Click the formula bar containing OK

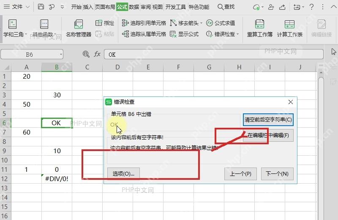click(214, 55)
